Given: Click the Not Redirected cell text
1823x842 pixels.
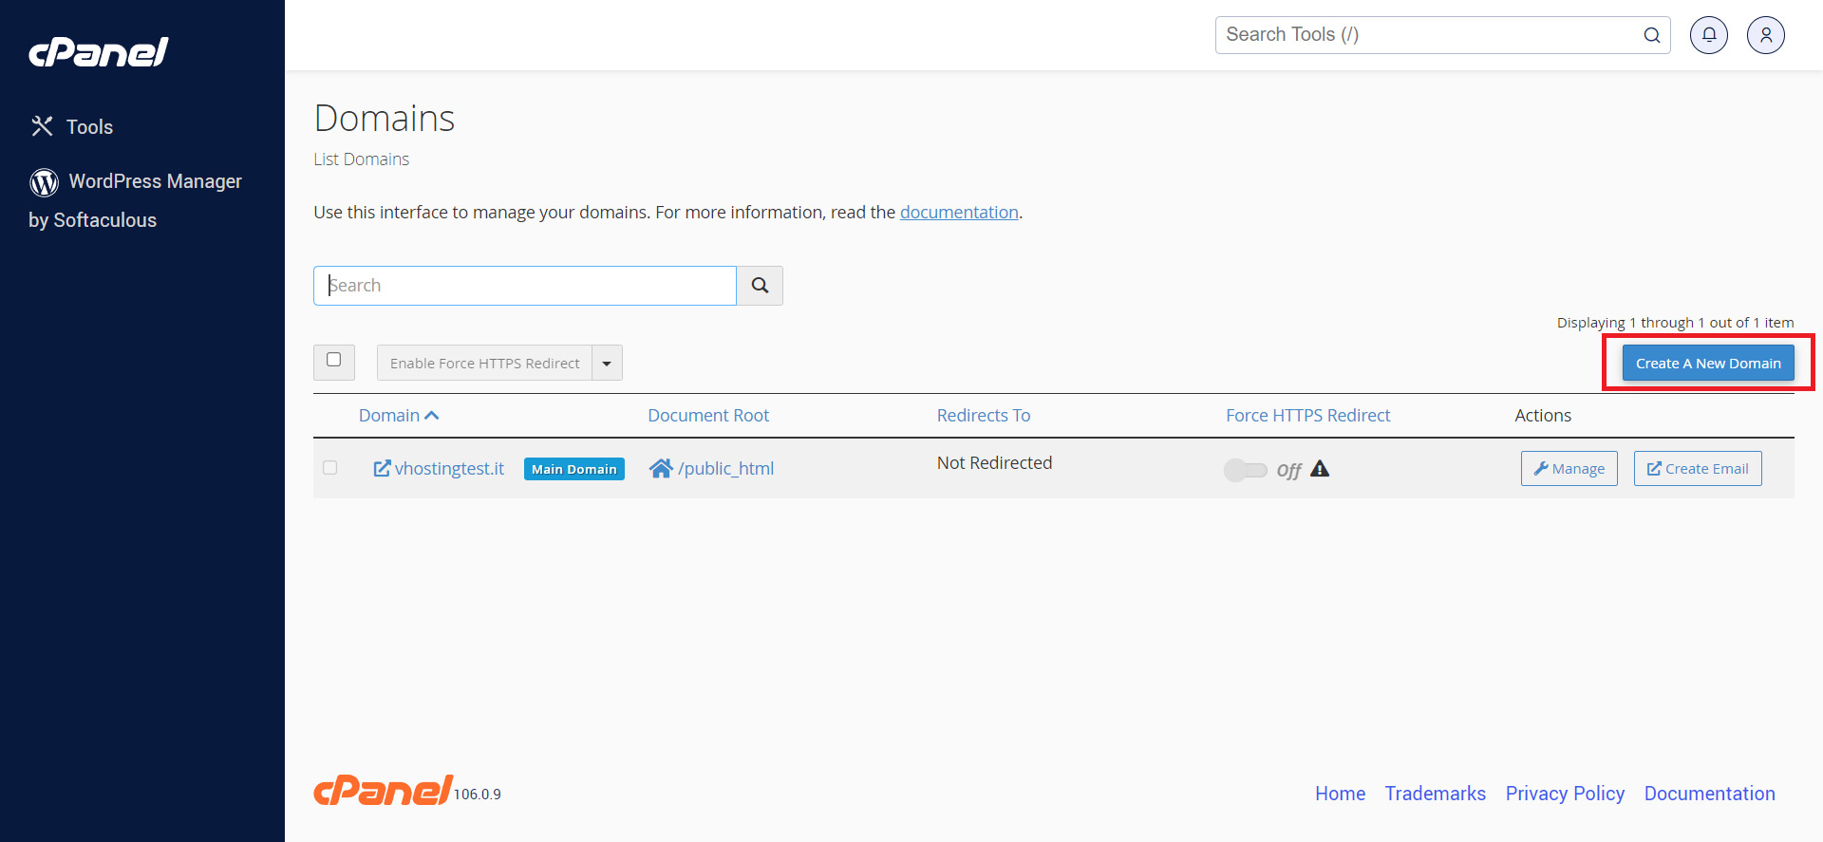Looking at the screenshot, I should coord(994,463).
